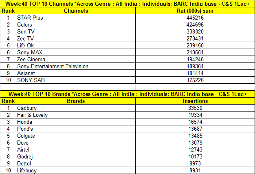The height and width of the screenshot is (174, 255).
Task: Select the Channels column header
Action: (76, 11)
